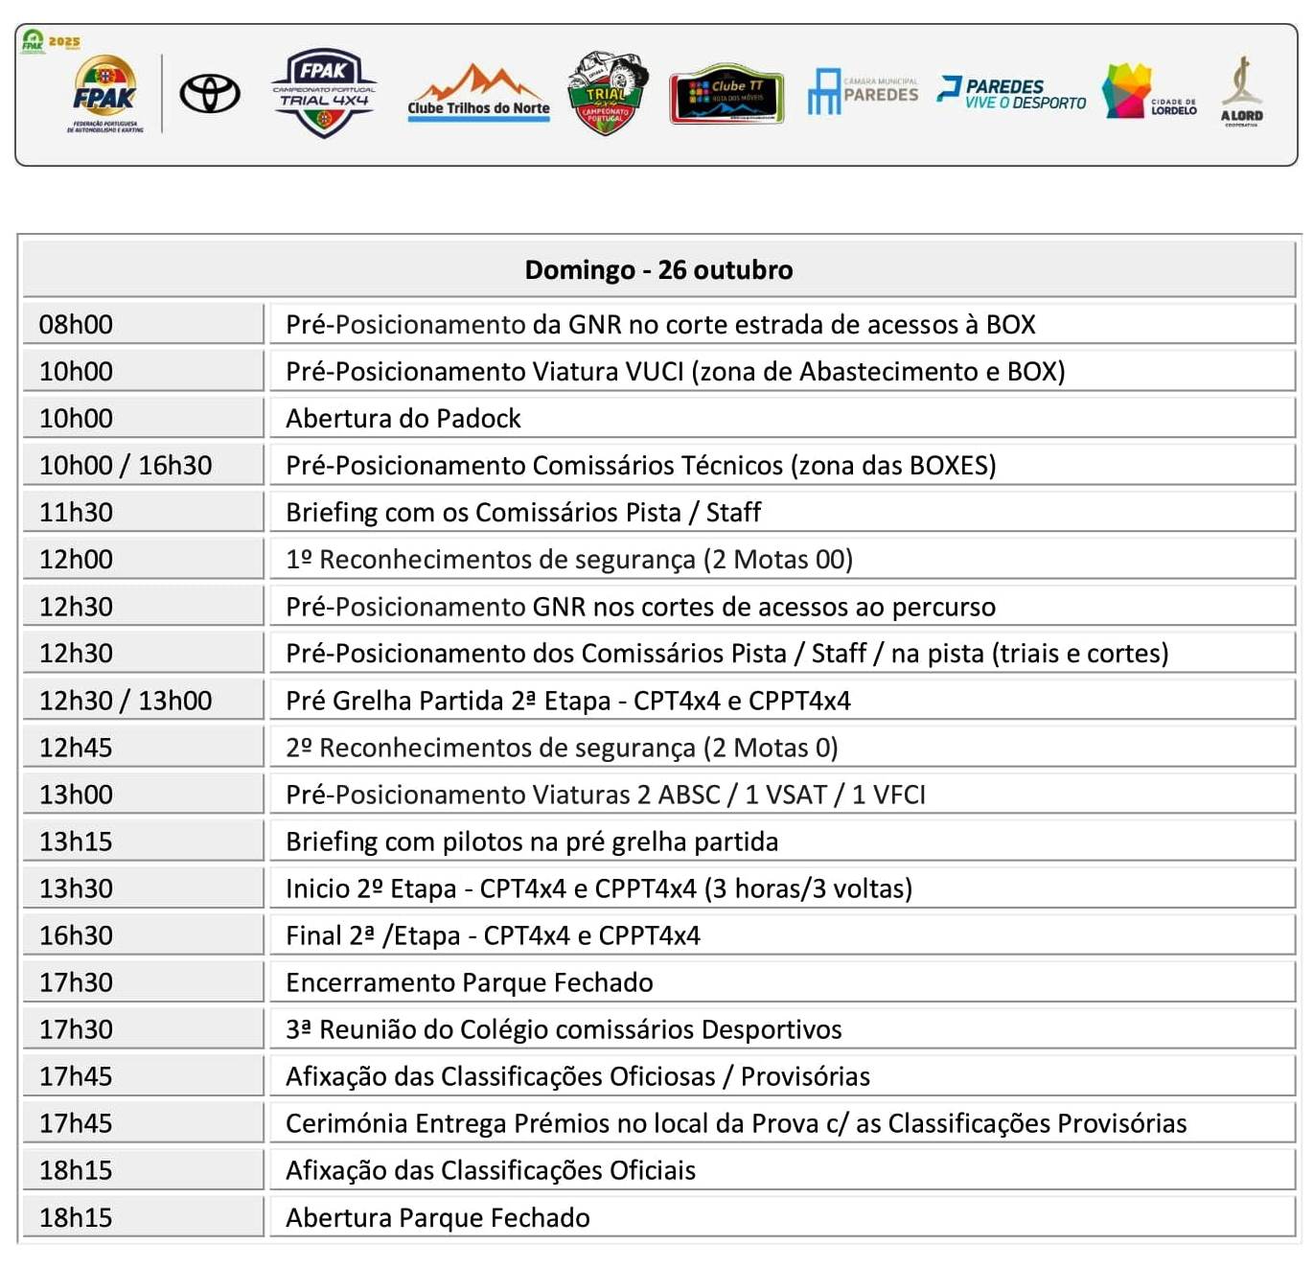
Task: Click the Trial Campeonato Portugal jeep badge
Action: click(607, 94)
